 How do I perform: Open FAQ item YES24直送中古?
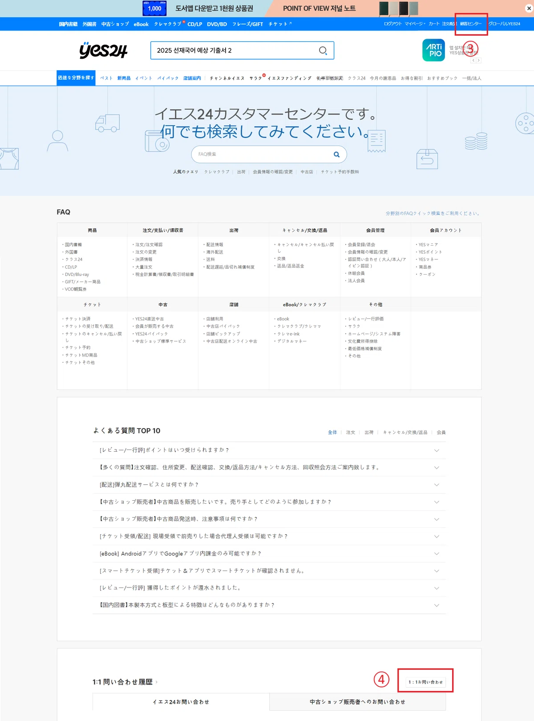click(150, 319)
